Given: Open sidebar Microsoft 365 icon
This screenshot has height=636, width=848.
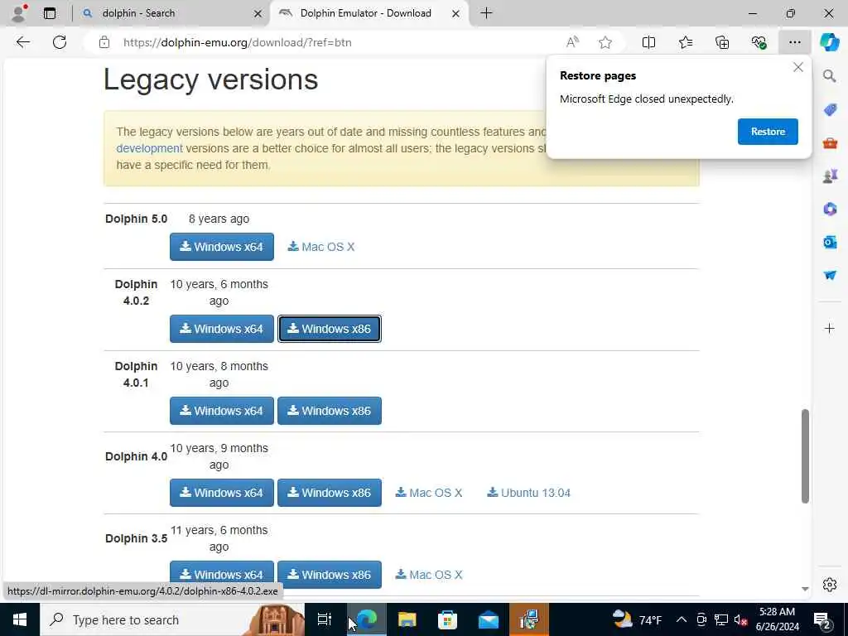Looking at the screenshot, I should click(830, 209).
